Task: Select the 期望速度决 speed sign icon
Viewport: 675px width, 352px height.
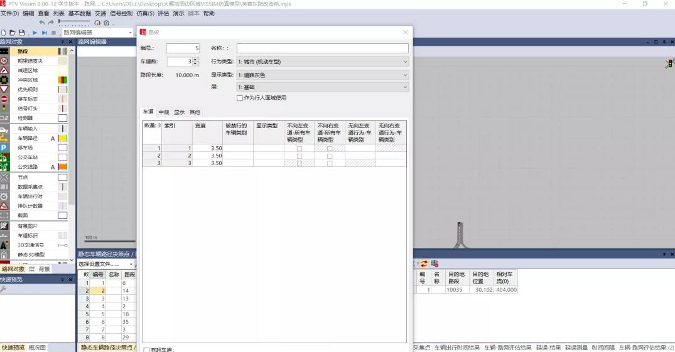Action: coord(4,61)
